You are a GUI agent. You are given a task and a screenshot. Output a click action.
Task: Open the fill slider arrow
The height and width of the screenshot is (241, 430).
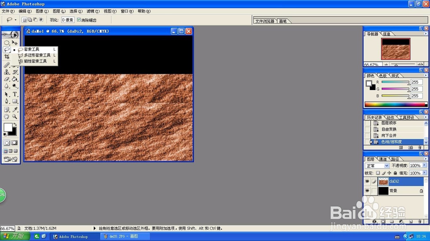click(x=424, y=173)
